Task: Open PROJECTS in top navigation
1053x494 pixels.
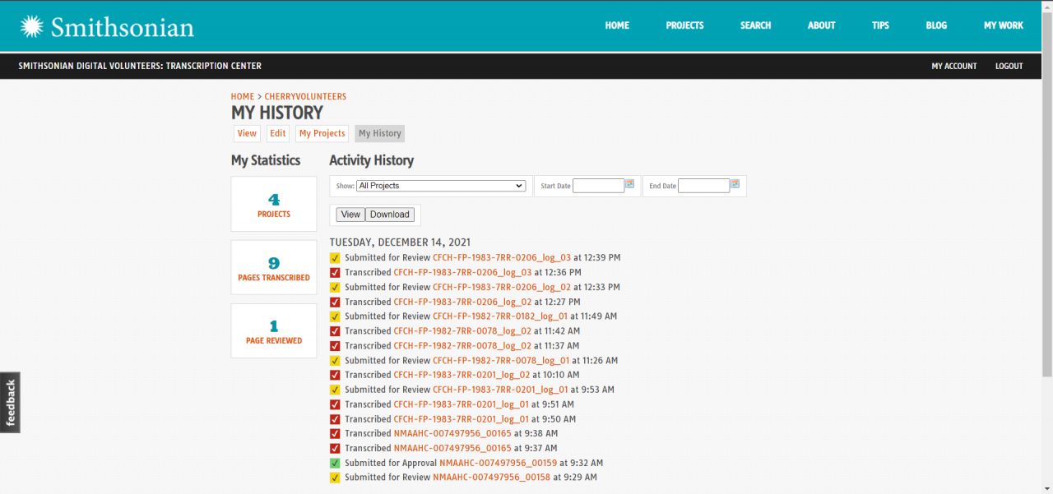Action: click(x=684, y=25)
